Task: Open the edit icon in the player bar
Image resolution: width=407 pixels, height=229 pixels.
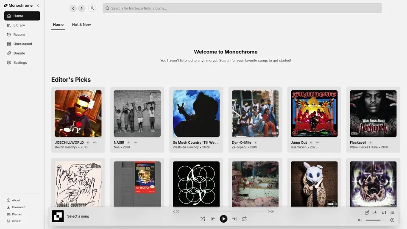Action: pos(367,212)
